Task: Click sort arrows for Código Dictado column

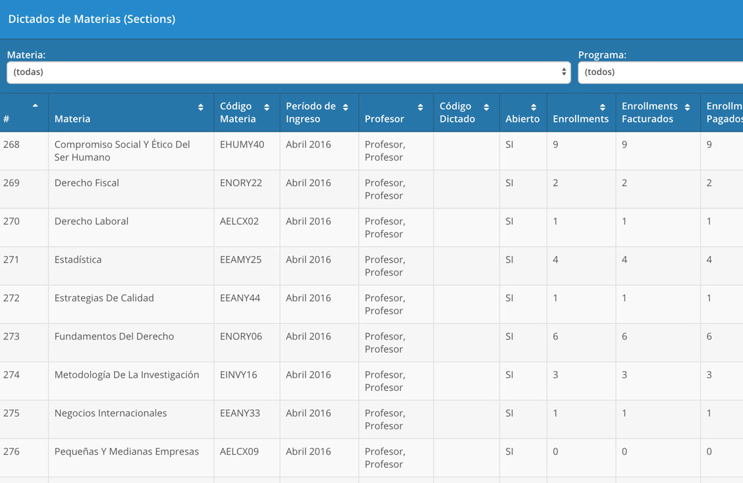Action: (486, 107)
